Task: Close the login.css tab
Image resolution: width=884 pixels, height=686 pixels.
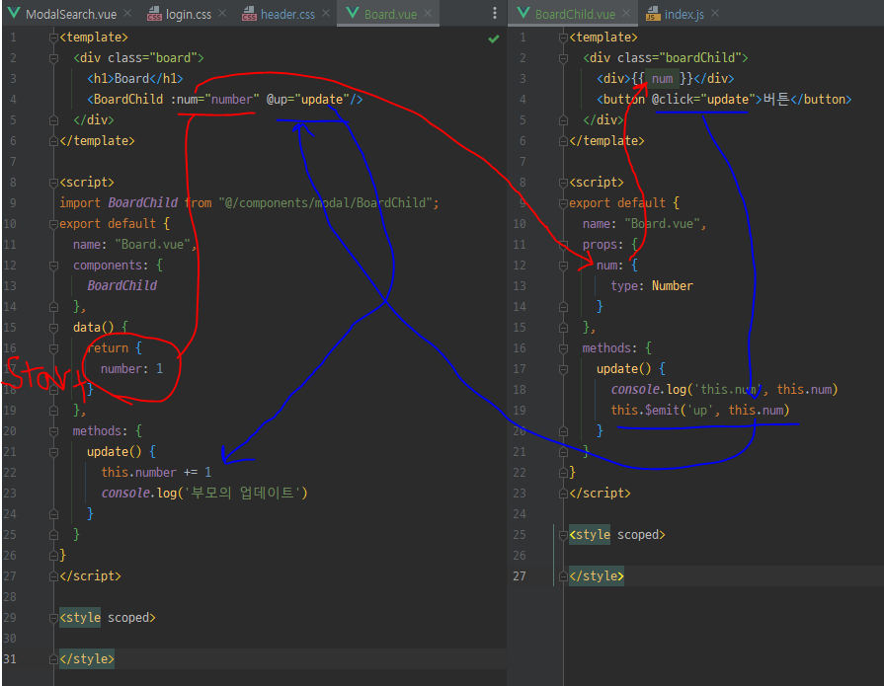Action: pos(222,13)
